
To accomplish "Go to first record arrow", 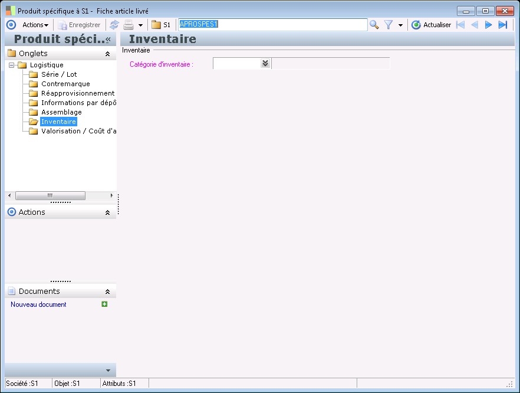I will pos(460,25).
